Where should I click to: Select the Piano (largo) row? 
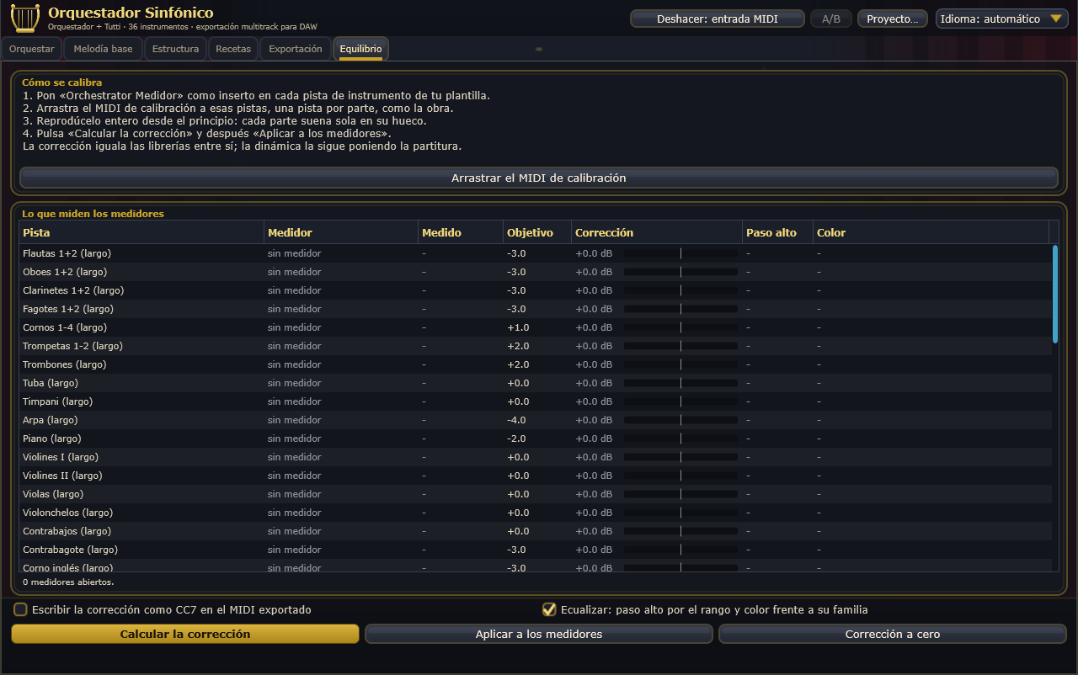pos(536,438)
